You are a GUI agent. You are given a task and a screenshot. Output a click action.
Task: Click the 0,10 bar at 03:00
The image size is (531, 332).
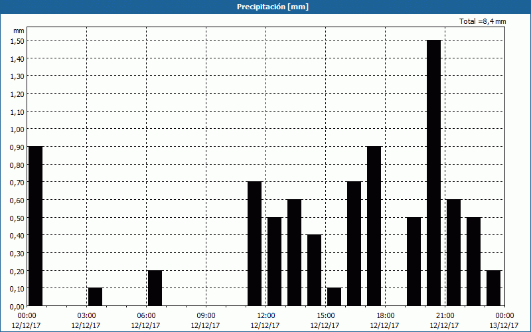(x=95, y=297)
